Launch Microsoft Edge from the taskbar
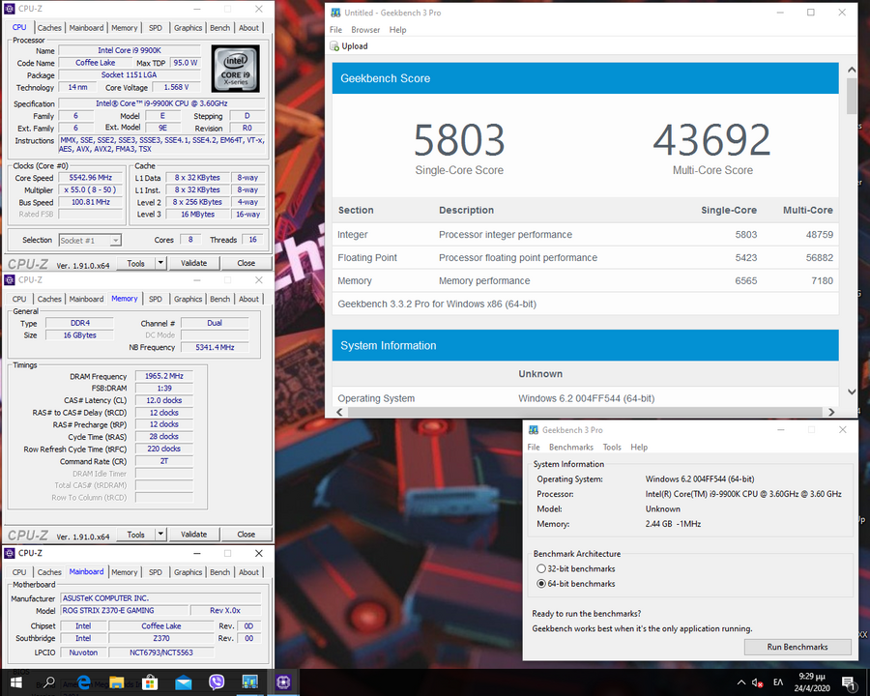The height and width of the screenshot is (696, 870). coord(84,682)
